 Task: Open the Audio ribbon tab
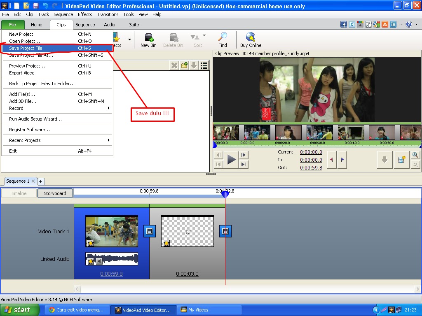point(110,25)
